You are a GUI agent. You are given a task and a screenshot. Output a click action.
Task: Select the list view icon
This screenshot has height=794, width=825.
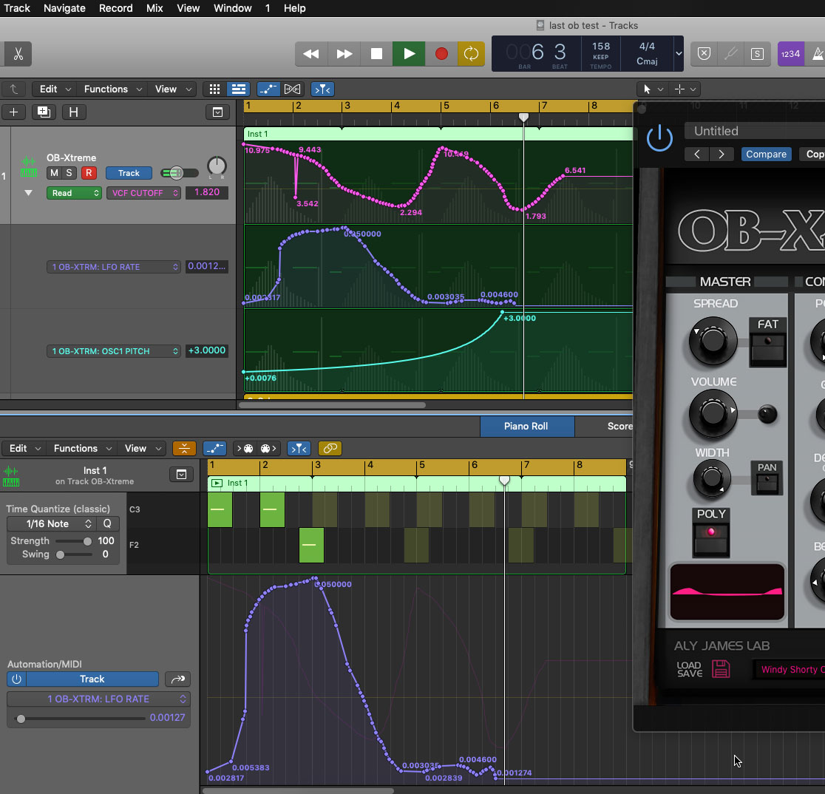[x=238, y=89]
